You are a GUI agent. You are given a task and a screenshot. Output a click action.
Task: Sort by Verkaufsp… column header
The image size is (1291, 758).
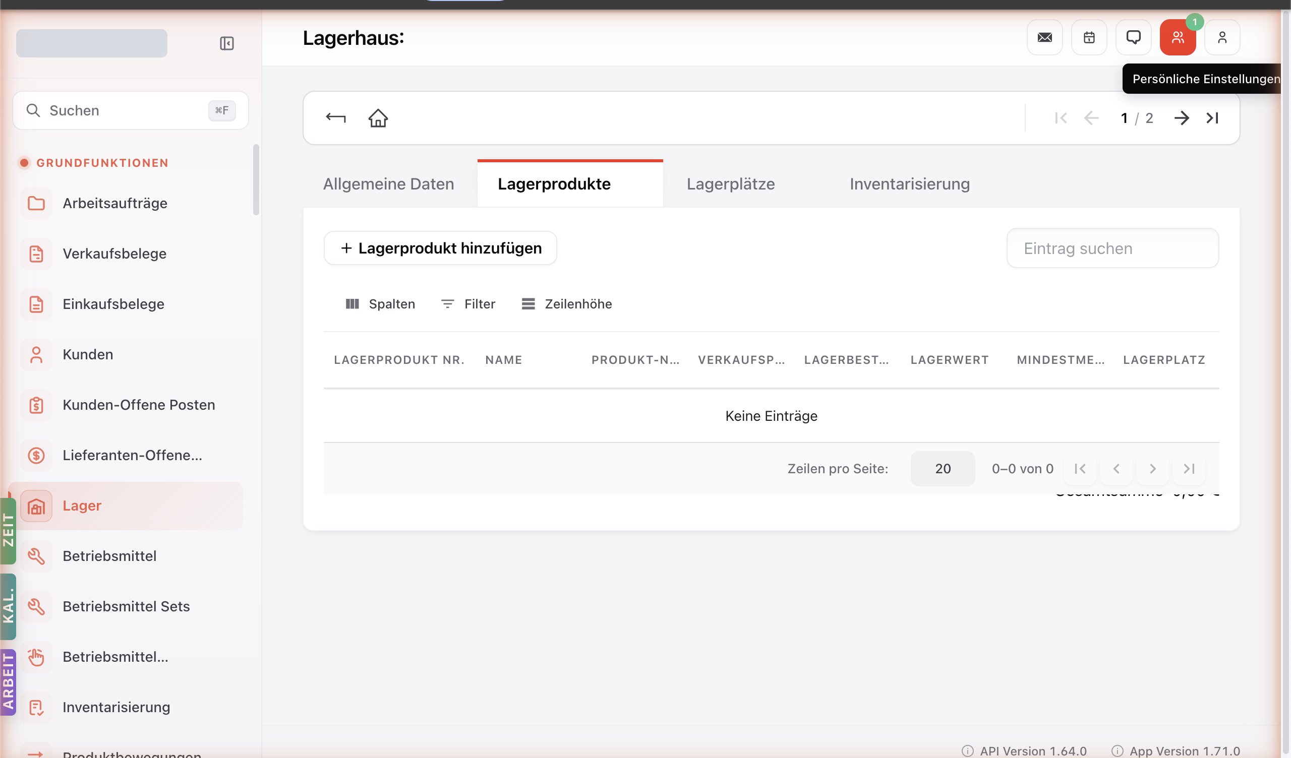click(741, 359)
